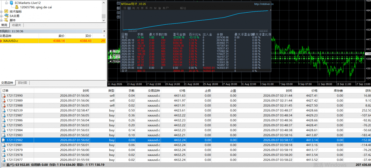Expand the EA交易 tree node
This screenshot has height=168, width=371.
click(x=2, y=16)
